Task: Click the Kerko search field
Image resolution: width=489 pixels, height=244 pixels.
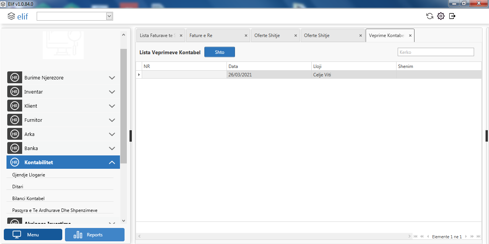Action: (436, 52)
